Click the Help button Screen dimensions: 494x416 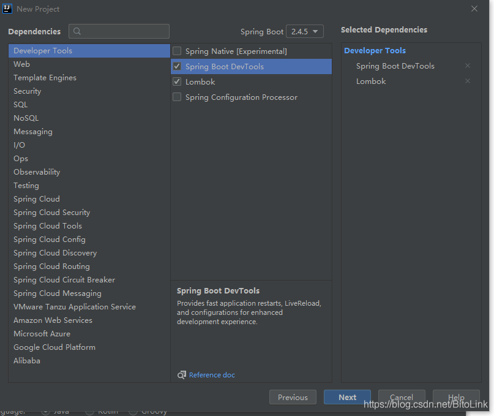pyautogui.click(x=456, y=397)
